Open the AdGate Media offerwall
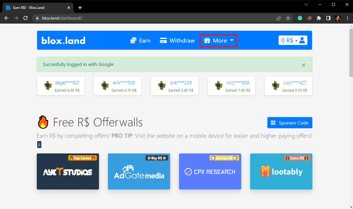This screenshot has width=353, height=209. pyautogui.click(x=139, y=171)
